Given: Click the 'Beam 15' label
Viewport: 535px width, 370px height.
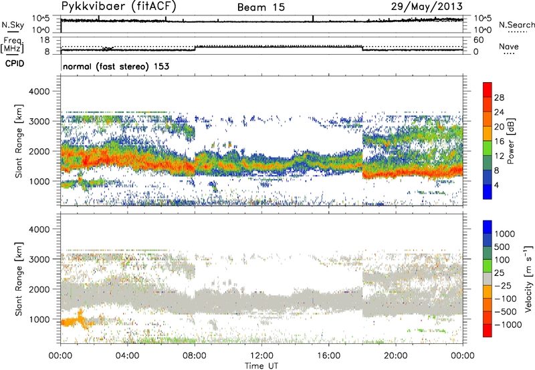Looking at the screenshot, I should (261, 7).
